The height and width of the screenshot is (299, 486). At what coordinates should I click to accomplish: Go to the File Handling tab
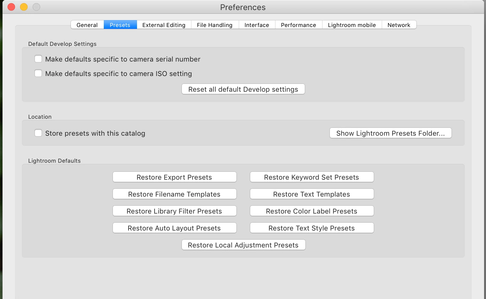(215, 25)
